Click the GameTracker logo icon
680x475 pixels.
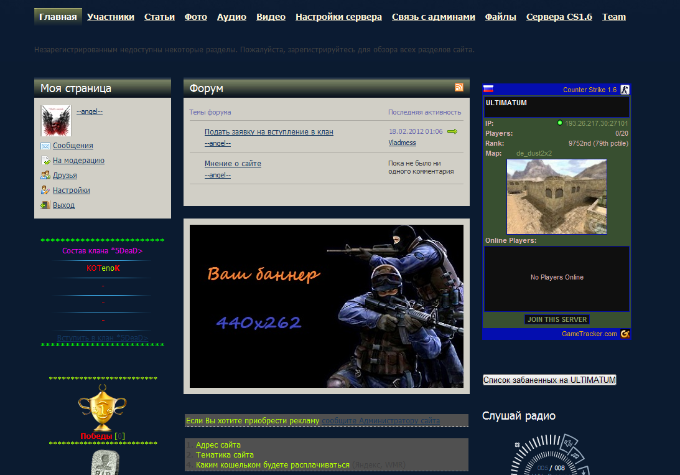click(x=625, y=334)
